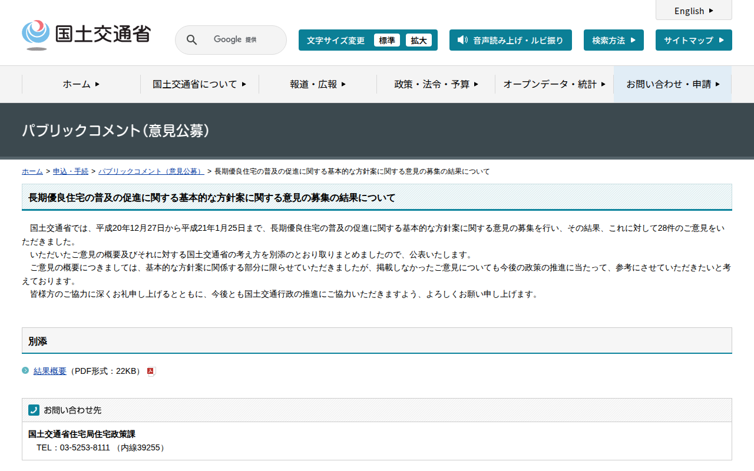Click the MLIT logo at top left
Image resolution: width=754 pixels, height=471 pixels.
(86, 35)
